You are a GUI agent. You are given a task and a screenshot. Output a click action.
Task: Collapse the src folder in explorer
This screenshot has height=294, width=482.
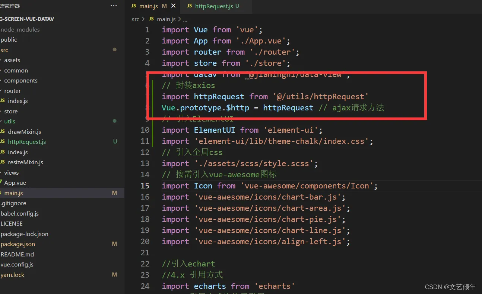coord(4,50)
